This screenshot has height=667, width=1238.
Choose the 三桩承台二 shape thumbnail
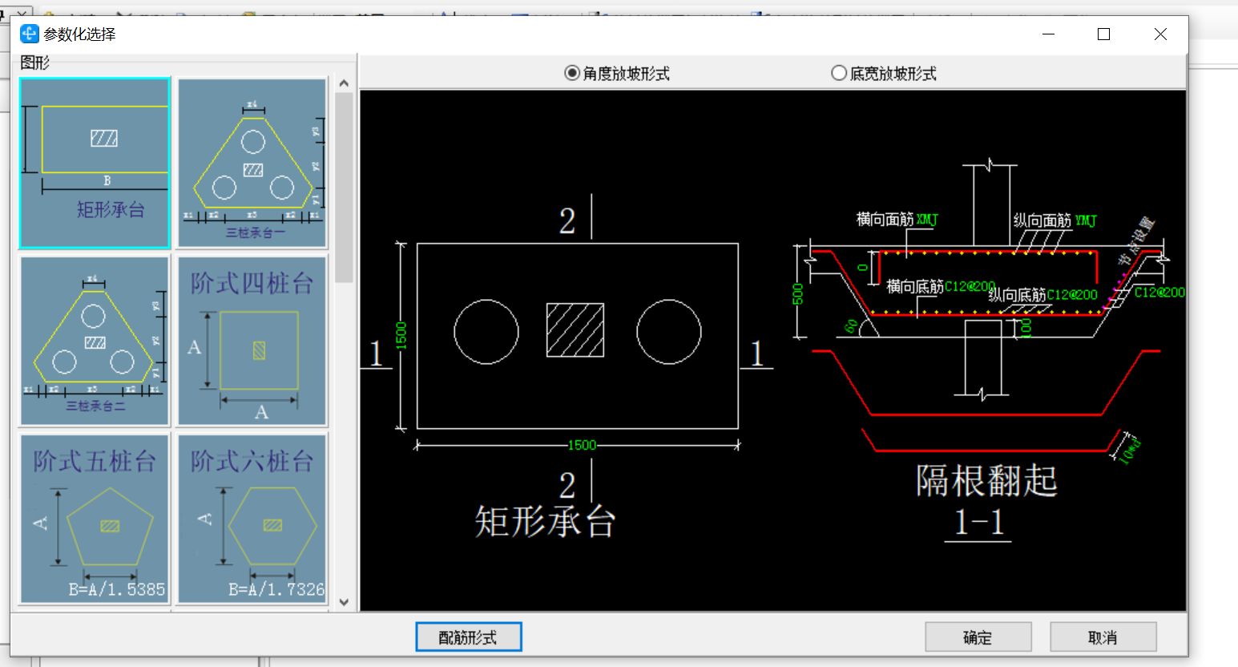(95, 341)
